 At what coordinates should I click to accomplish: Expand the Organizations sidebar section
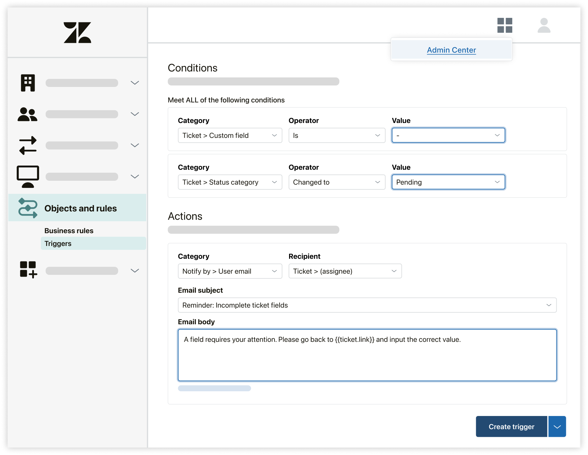coord(135,82)
